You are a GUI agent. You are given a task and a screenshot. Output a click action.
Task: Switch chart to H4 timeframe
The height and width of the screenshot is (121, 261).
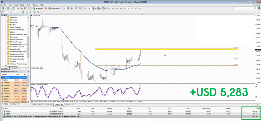128,8
